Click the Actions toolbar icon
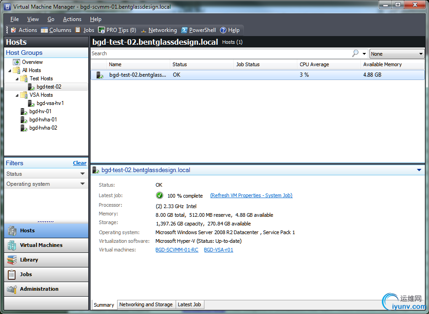Viewport: 429px width, 314px height. (x=13, y=30)
